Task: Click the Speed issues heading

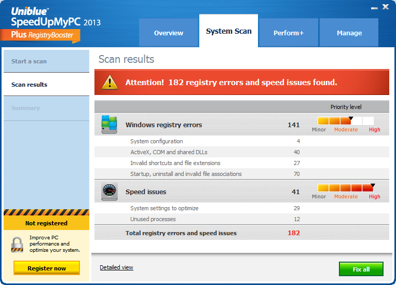Action: coord(146,192)
